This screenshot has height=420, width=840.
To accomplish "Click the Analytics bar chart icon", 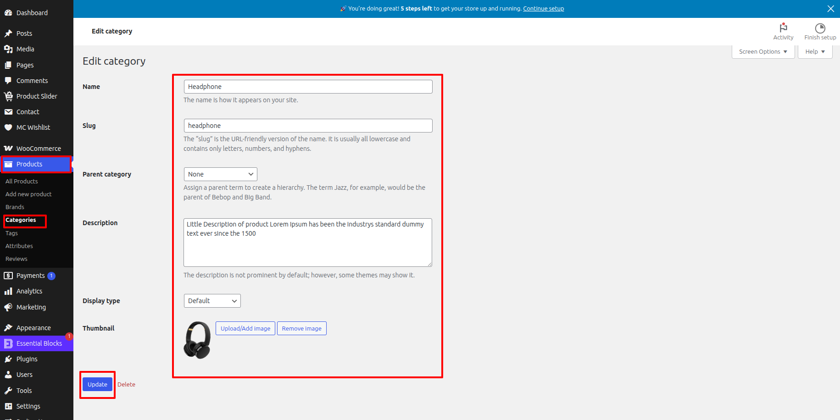I will point(8,291).
